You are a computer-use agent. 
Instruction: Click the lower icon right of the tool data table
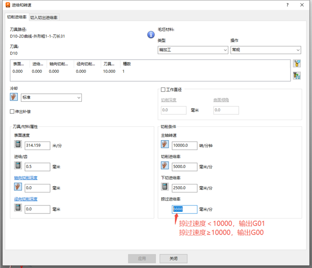(x=296, y=75)
